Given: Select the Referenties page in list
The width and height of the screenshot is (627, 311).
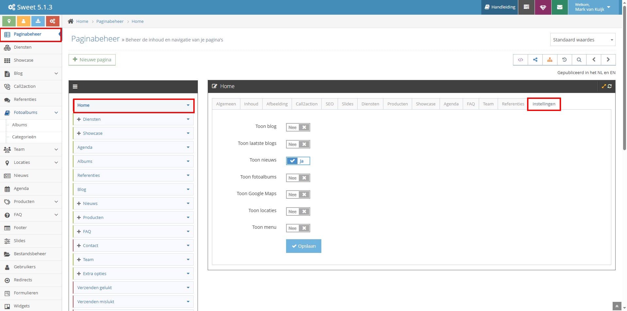Looking at the screenshot, I should click(x=133, y=175).
